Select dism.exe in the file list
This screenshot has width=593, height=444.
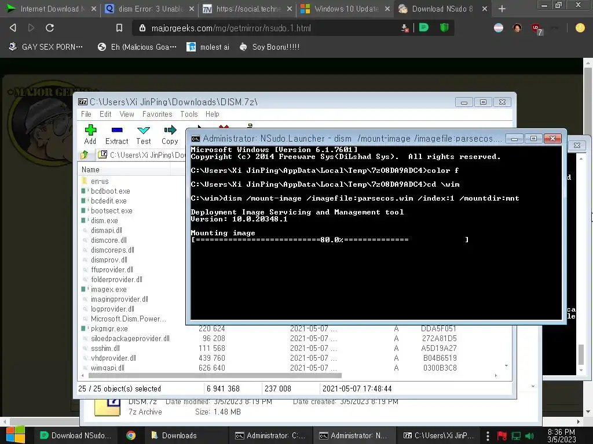[x=104, y=220]
